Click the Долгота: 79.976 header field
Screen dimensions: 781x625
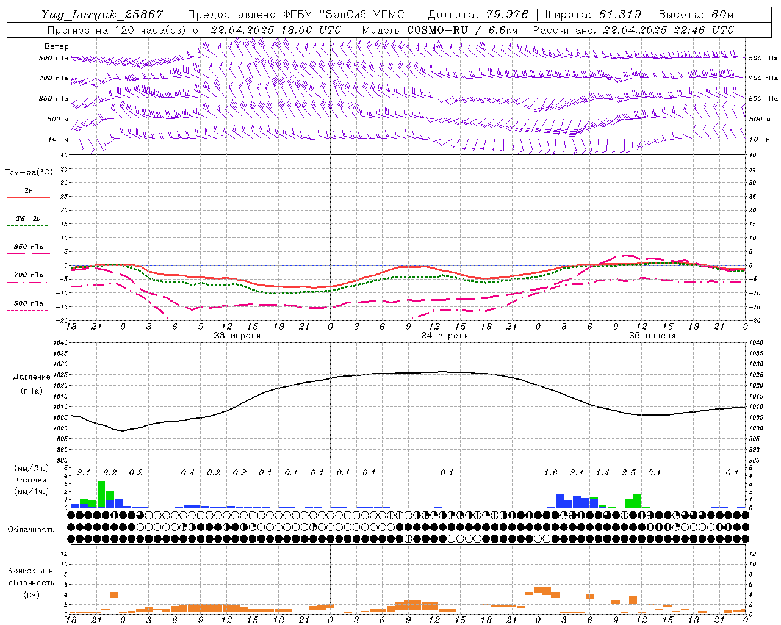coord(478,15)
